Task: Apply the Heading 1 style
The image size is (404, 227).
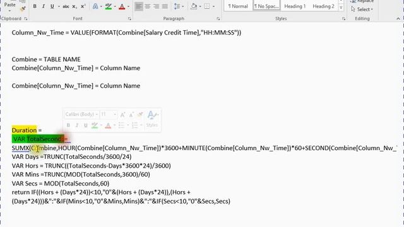Action: [x=295, y=6]
